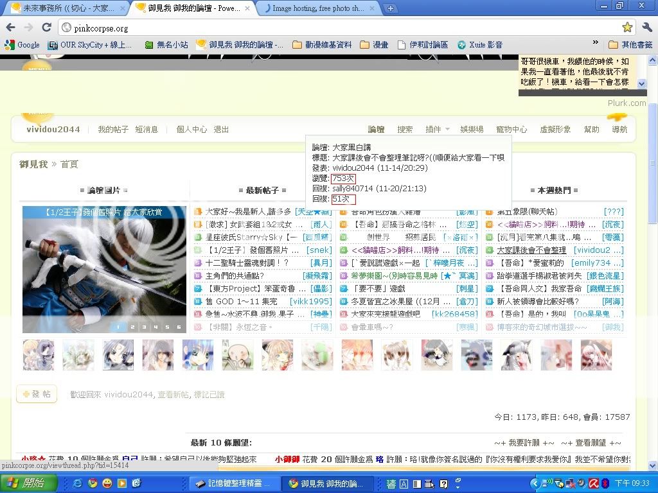
Task: Open post 新人被領導會比較好嗎
Action: coord(538,302)
